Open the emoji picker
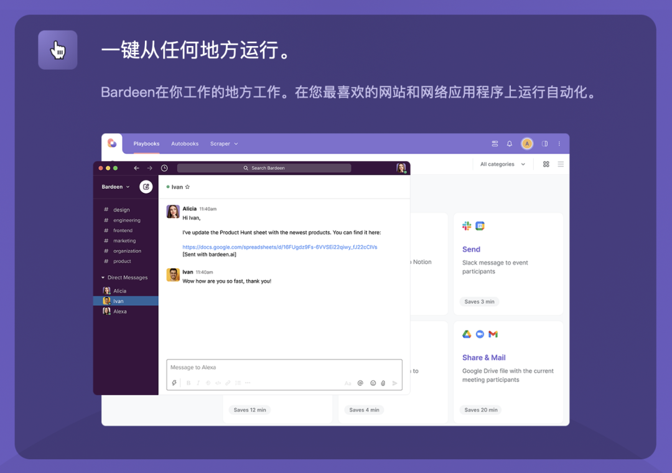The height and width of the screenshot is (473, 672). point(373,383)
